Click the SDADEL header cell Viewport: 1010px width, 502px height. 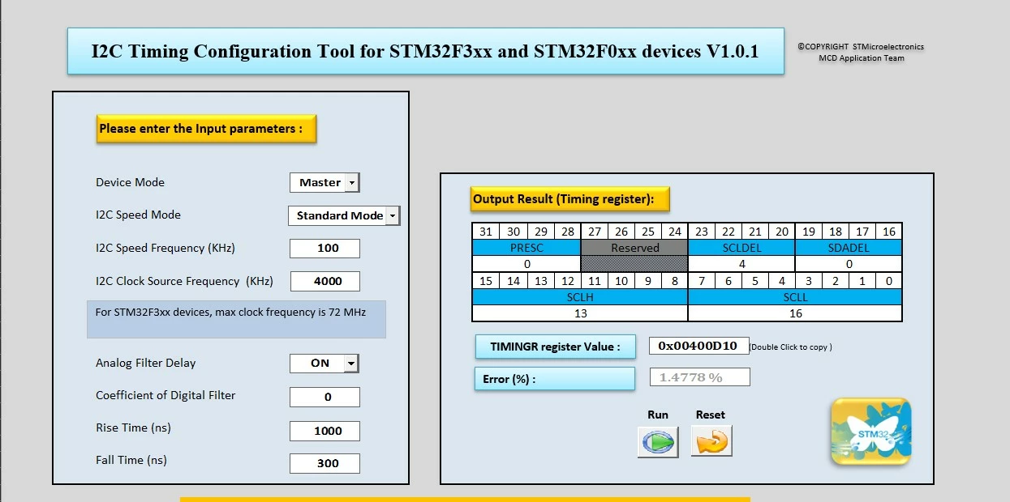[849, 248]
